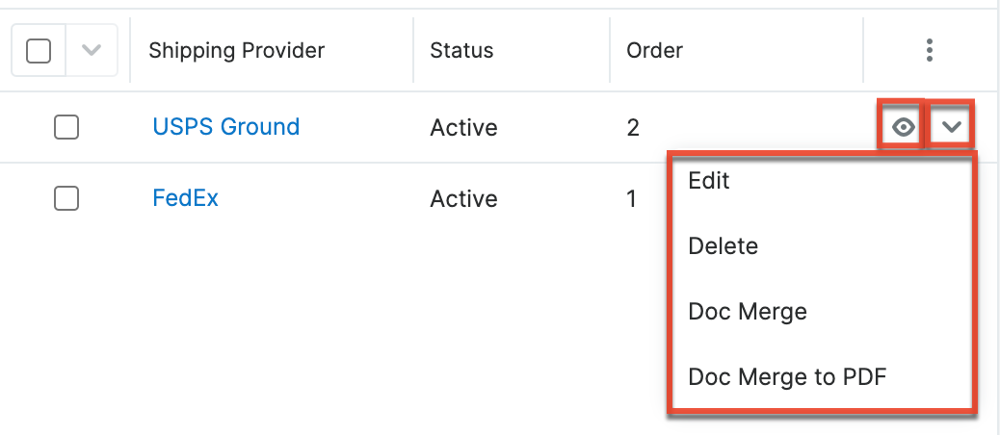Open column options three-dot menu
Viewport: 1000px width, 435px height.
point(929,50)
